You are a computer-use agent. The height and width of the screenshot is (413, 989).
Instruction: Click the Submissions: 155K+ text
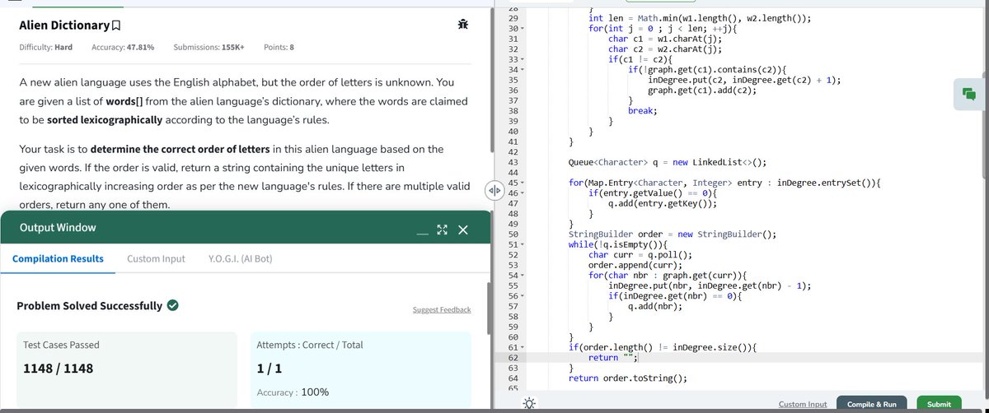click(209, 47)
